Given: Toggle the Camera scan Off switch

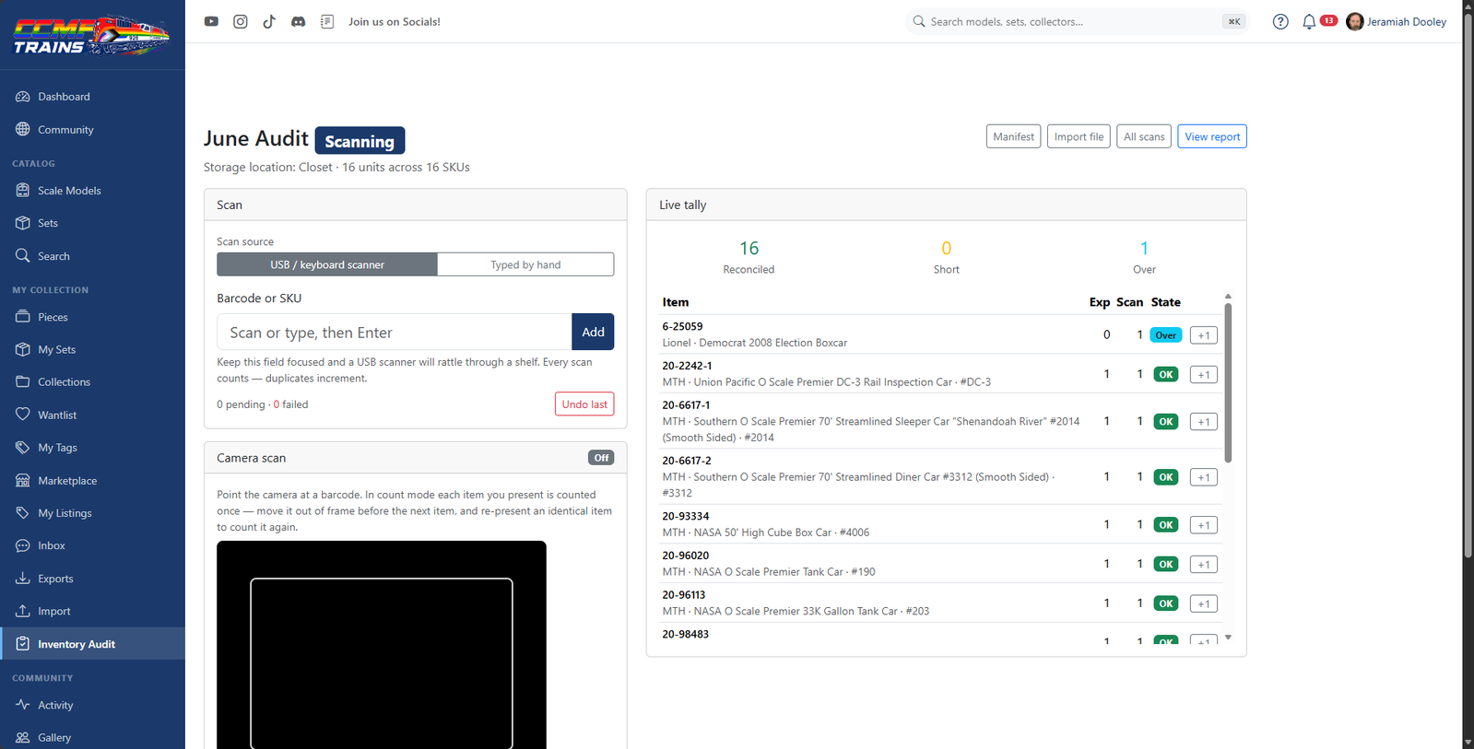Looking at the screenshot, I should (x=601, y=458).
